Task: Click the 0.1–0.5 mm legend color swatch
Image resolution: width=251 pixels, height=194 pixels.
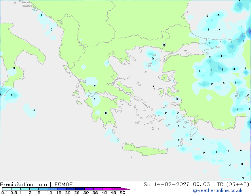Action: pos(7,189)
